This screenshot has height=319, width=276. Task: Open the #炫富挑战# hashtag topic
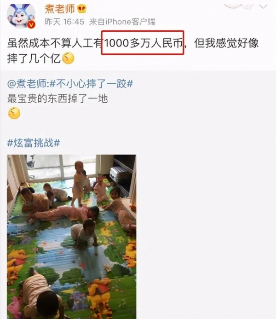coord(34,143)
